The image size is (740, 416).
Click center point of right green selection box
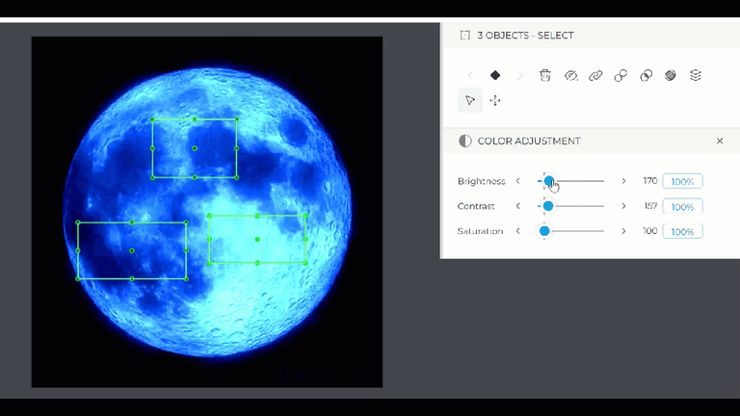click(x=257, y=239)
